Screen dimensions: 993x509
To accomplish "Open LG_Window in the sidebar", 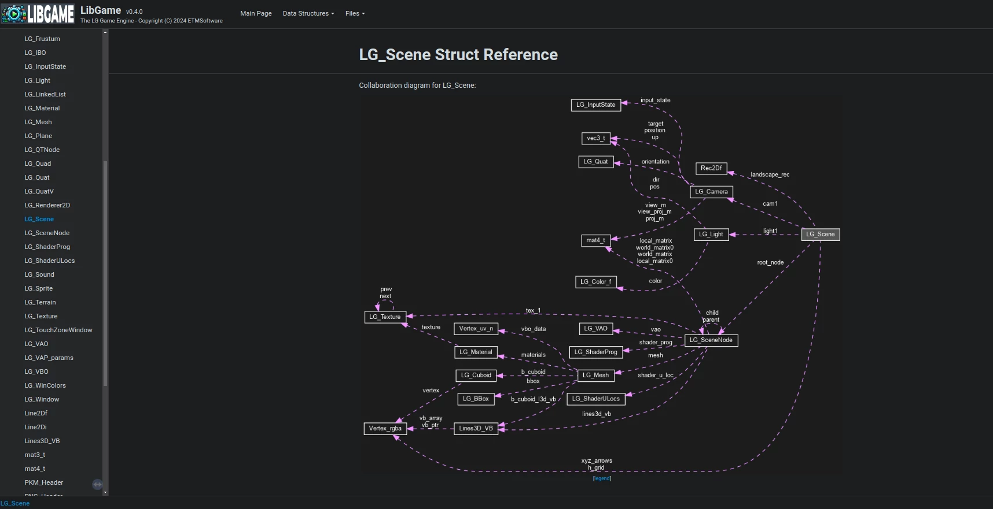I will (42, 399).
